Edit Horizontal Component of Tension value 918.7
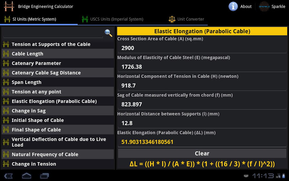Viewport: 289px width, 181px height. tap(202, 85)
